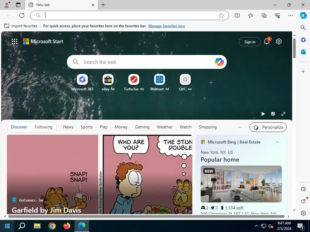Toggle the sidebar visibility icon
This screenshot has width=310, height=232.
(303, 189)
